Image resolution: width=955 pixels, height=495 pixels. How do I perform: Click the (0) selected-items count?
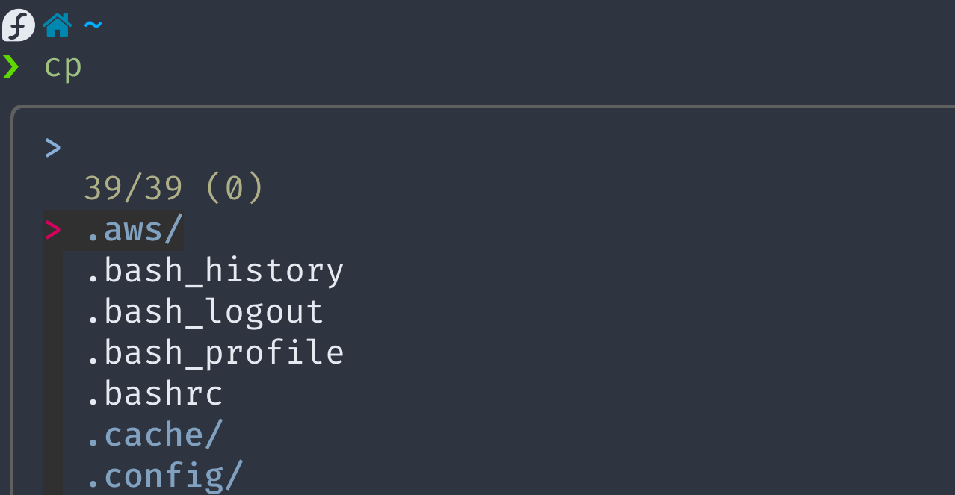[234, 189]
